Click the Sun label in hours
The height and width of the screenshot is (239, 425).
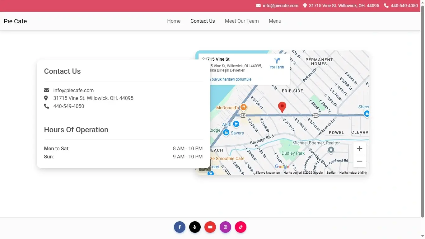49,157
